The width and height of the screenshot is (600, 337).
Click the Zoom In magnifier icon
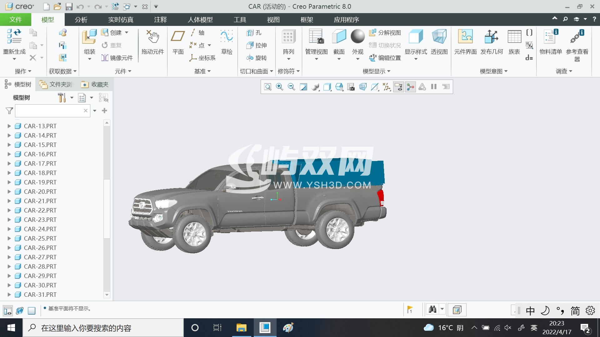click(x=279, y=87)
